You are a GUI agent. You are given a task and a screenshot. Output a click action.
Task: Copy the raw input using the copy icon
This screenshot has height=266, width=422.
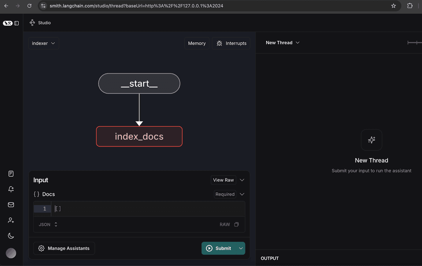[x=236, y=224]
